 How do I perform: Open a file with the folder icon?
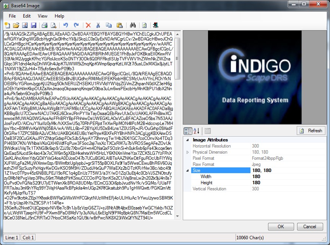pos(16,25)
